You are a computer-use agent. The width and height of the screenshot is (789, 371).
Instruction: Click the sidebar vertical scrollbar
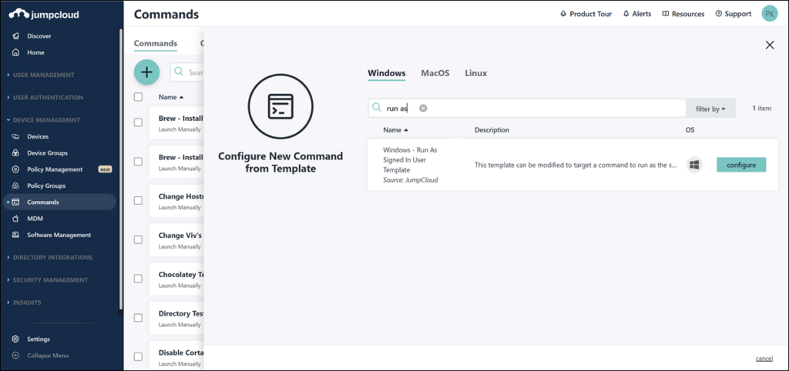click(x=121, y=169)
